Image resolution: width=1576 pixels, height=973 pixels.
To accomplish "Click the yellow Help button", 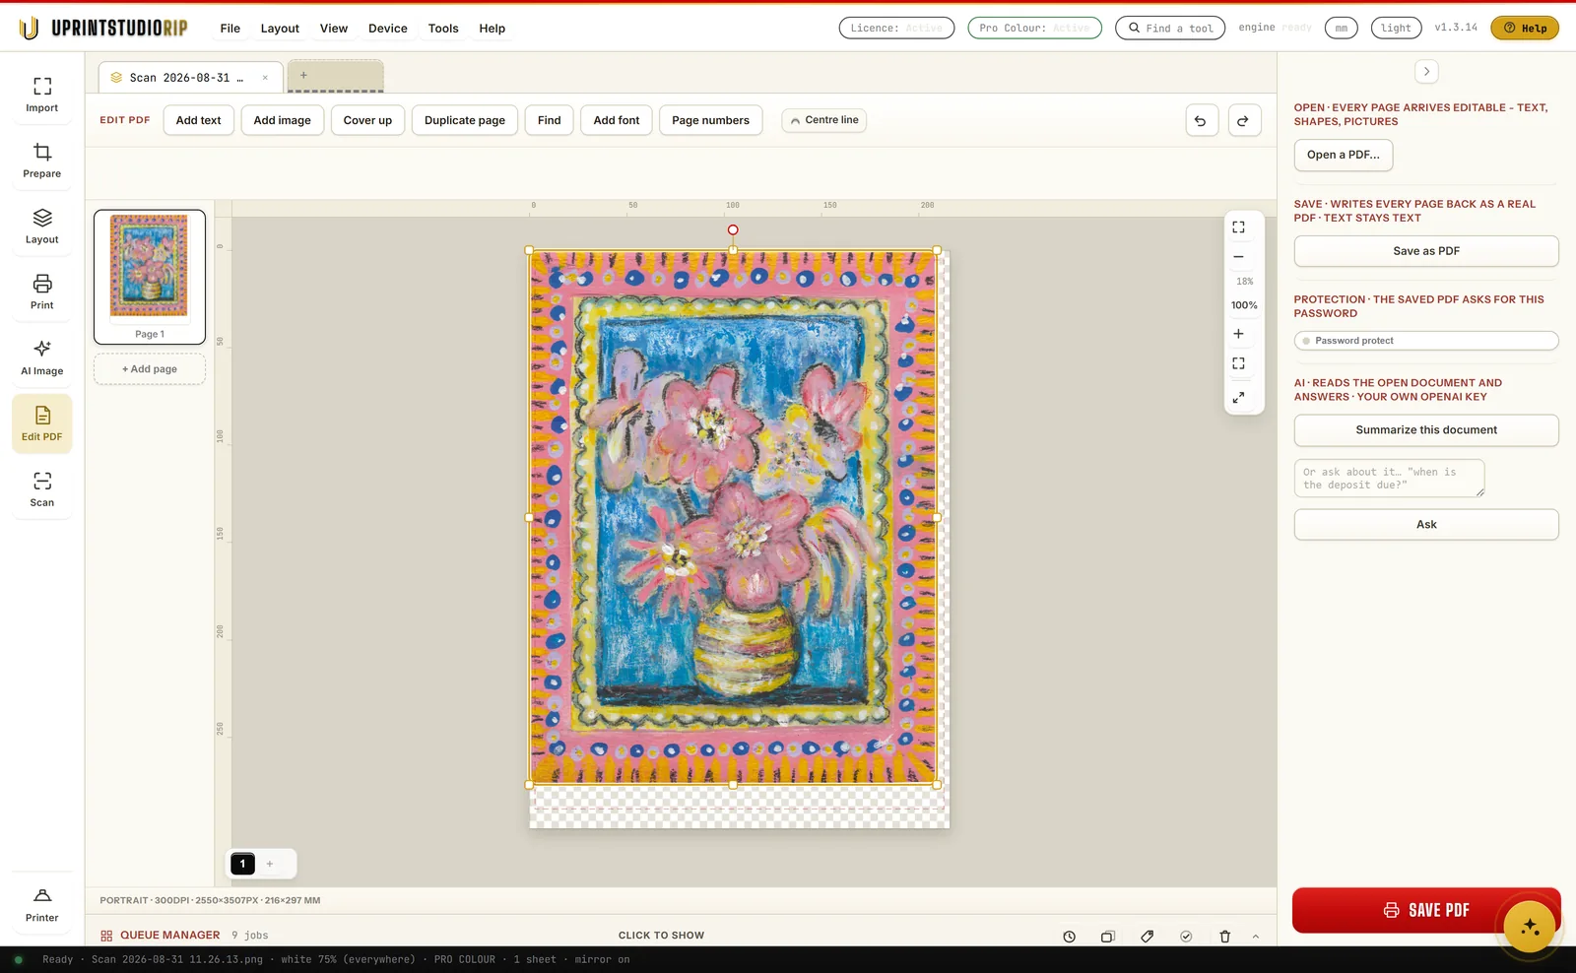I will (1525, 29).
